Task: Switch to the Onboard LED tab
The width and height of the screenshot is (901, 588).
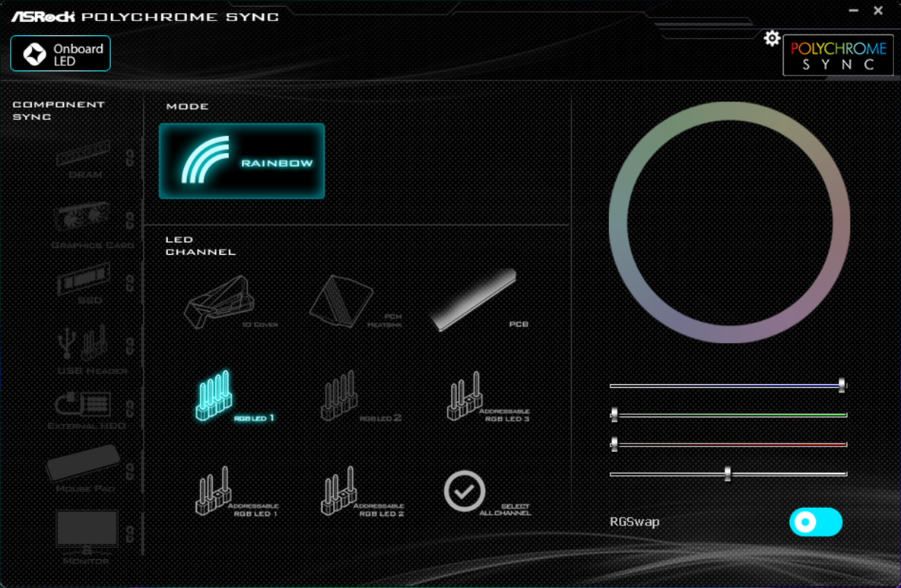Action: (61, 54)
